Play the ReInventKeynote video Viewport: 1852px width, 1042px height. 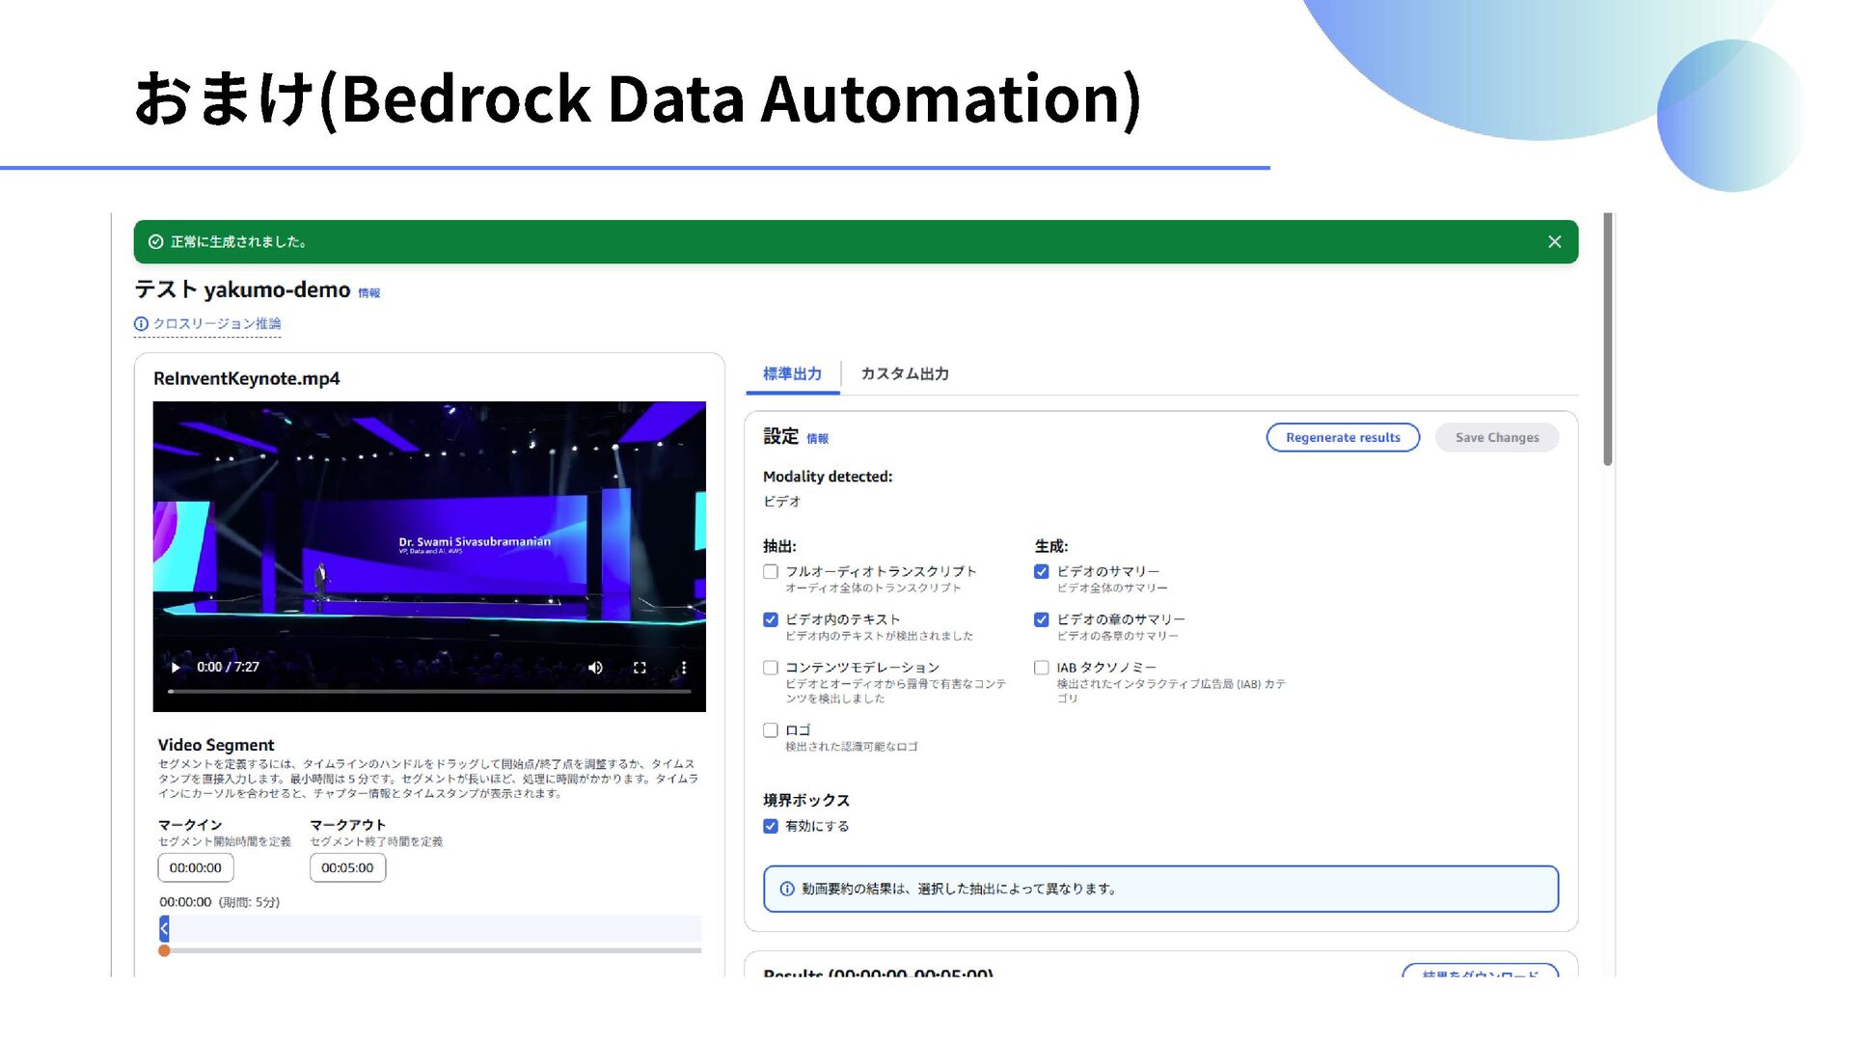(175, 668)
